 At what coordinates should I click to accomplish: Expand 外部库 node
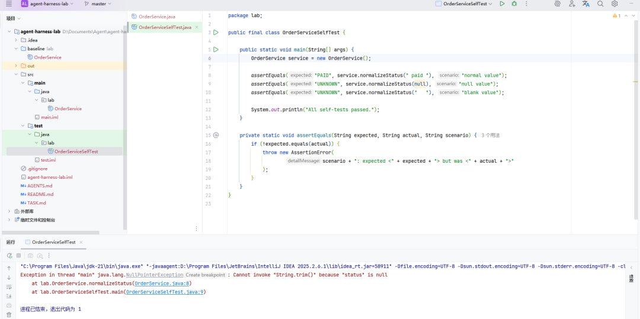9,211
